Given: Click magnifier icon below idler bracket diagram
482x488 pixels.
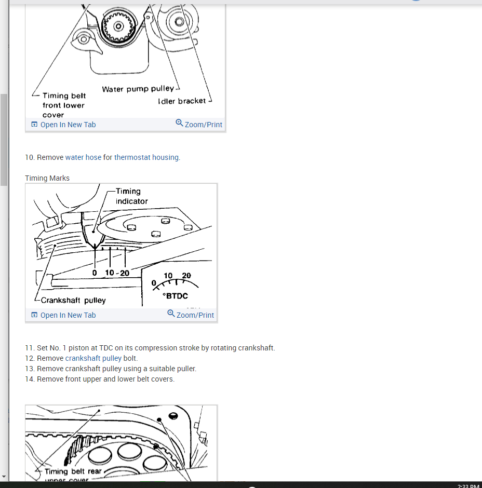Looking at the screenshot, I should tap(179, 123).
